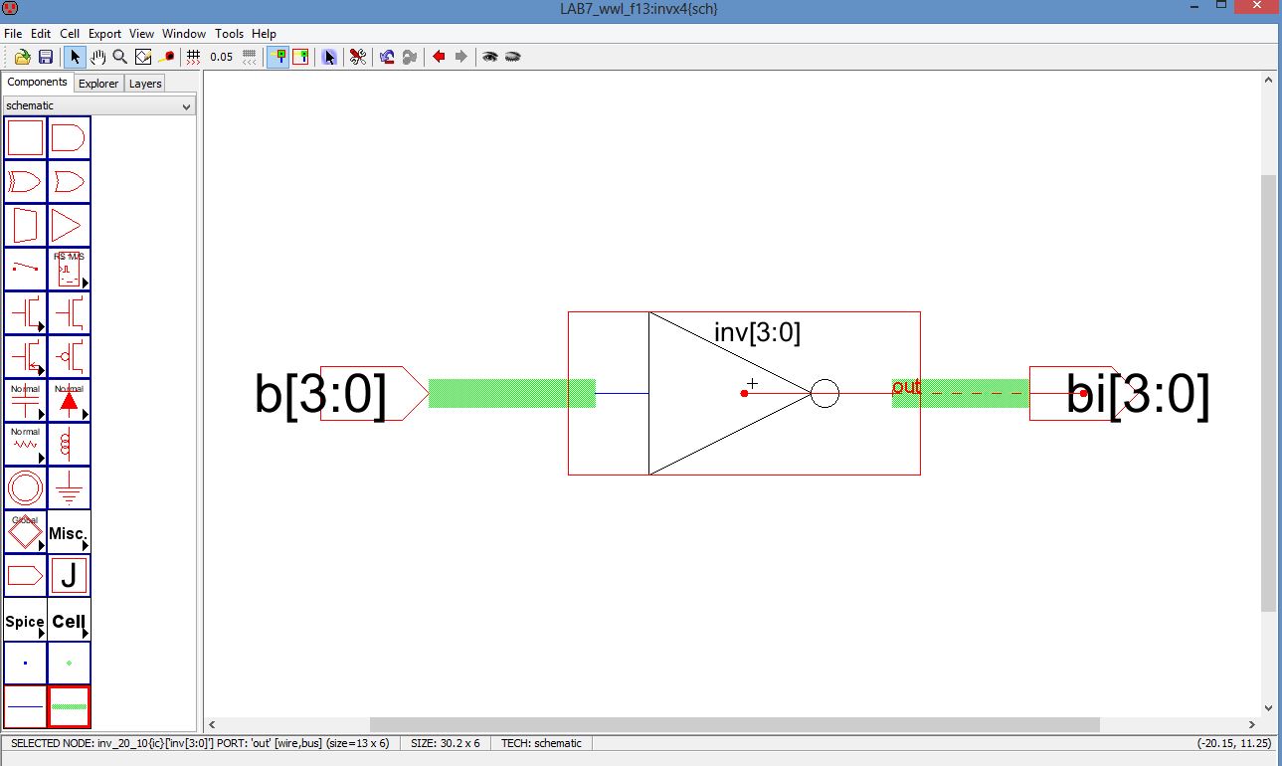The width and height of the screenshot is (1282, 766).
Task: Switch to the magnifier zoom tool
Action: tap(120, 57)
